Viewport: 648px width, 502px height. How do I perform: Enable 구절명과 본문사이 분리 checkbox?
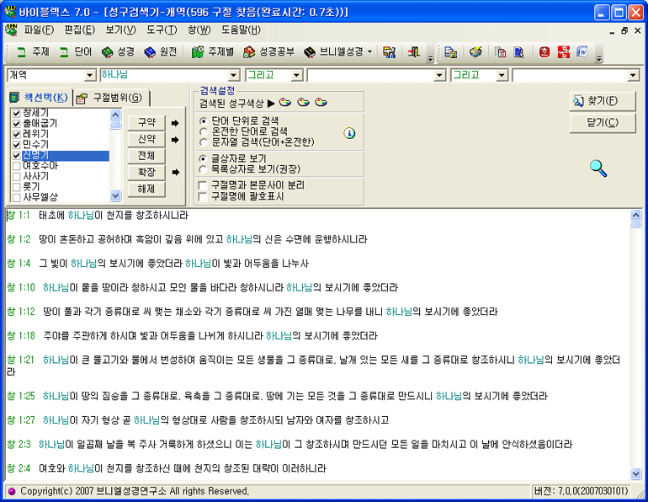coord(203,185)
